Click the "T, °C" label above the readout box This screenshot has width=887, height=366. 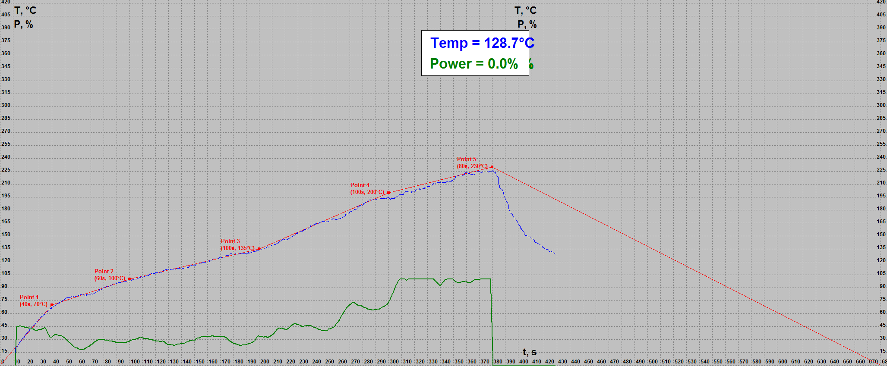526,10
